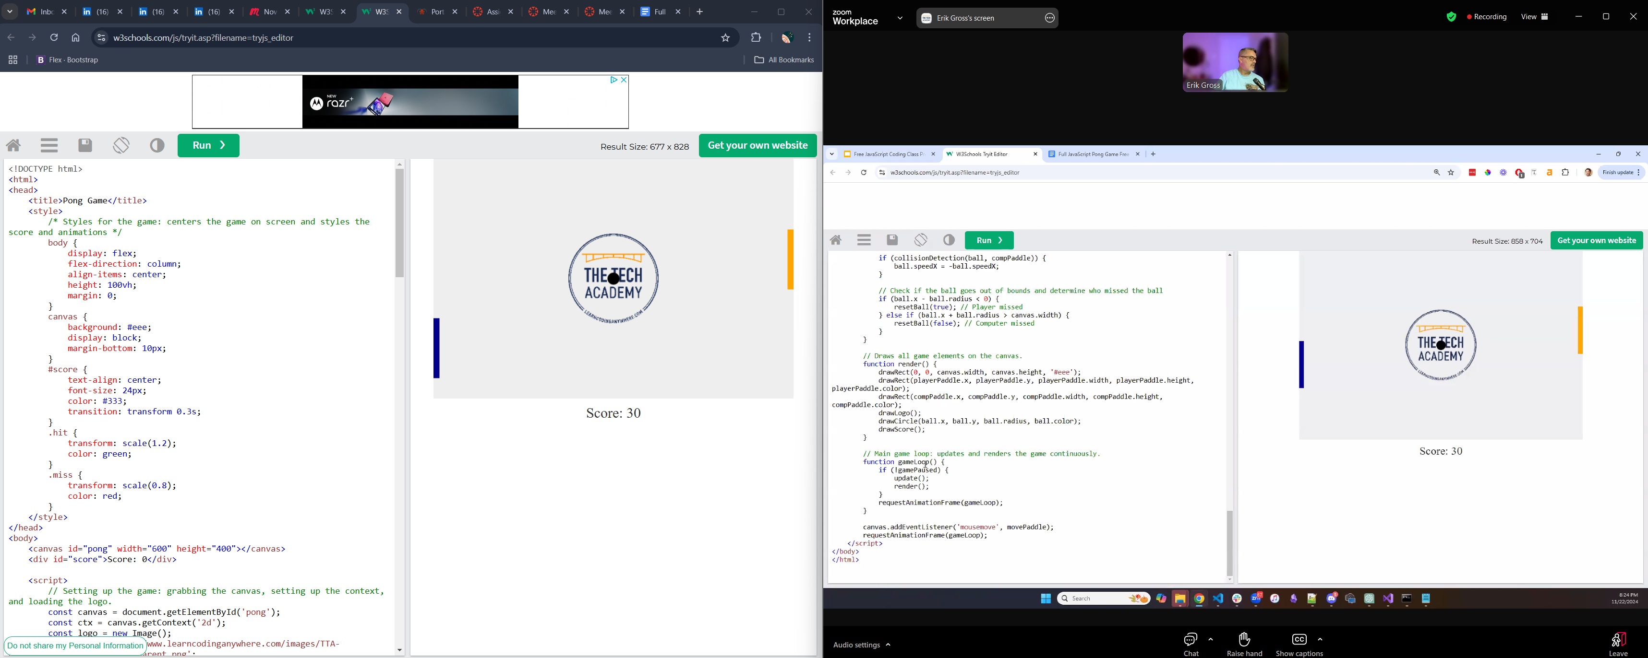The height and width of the screenshot is (658, 1648).
Task: Toggle editor orientation icon in left browser
Action: 121,145
